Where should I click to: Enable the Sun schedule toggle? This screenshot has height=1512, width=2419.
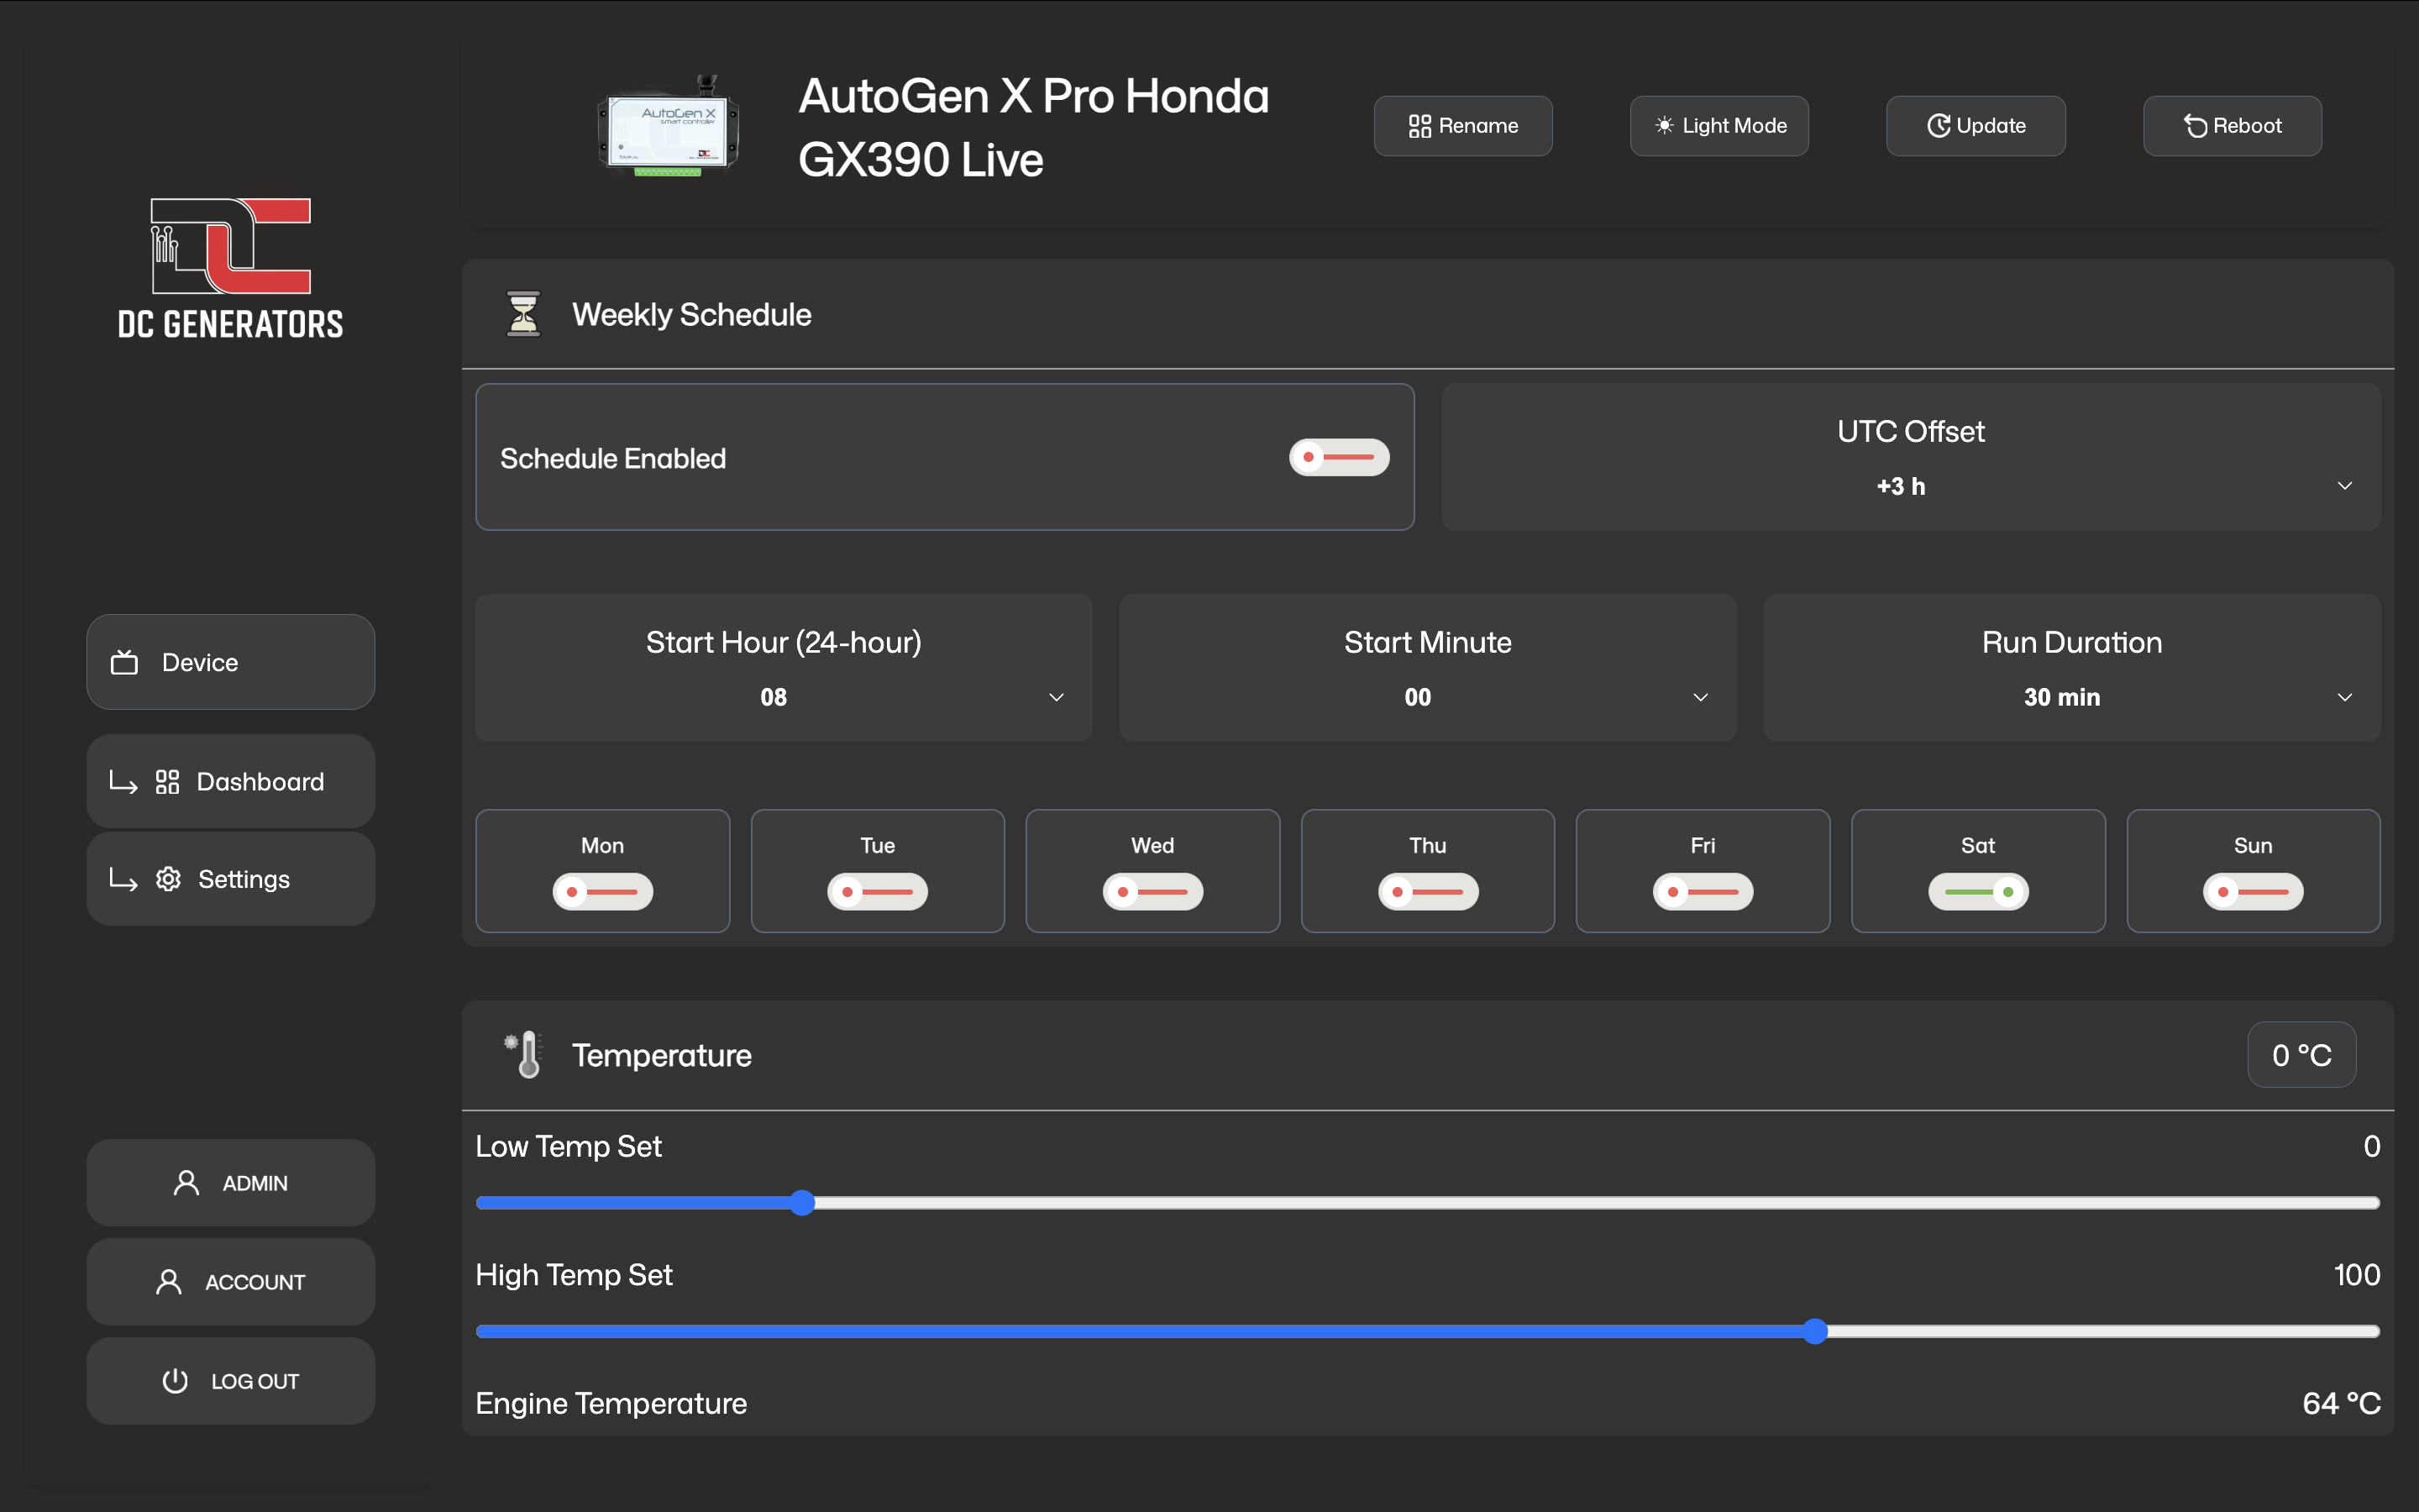click(x=2253, y=891)
